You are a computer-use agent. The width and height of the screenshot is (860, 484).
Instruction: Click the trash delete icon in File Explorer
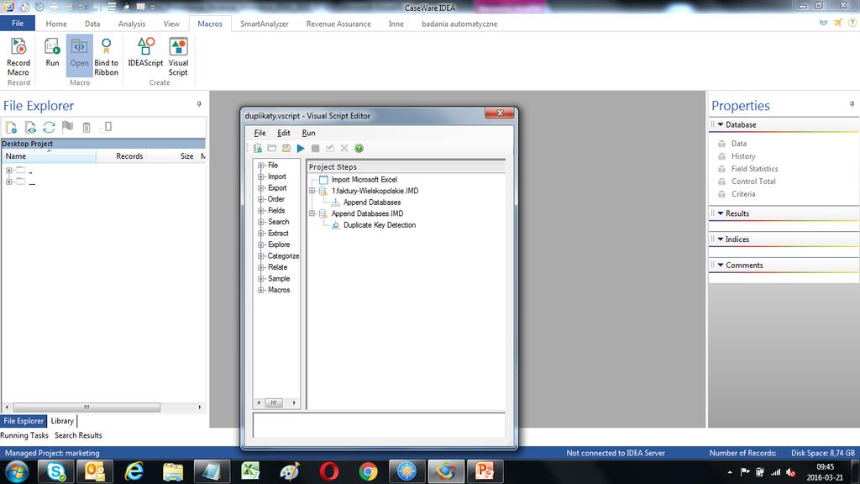87,128
